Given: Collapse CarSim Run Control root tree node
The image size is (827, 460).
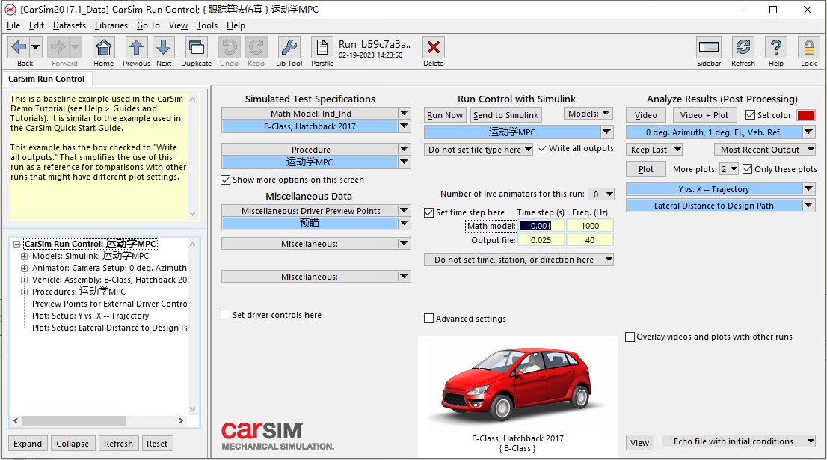Looking at the screenshot, I should click(x=17, y=245).
